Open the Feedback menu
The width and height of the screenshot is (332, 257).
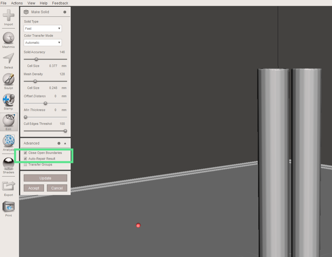pos(60,3)
